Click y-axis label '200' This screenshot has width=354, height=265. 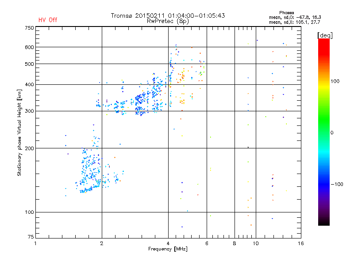tap(29, 148)
